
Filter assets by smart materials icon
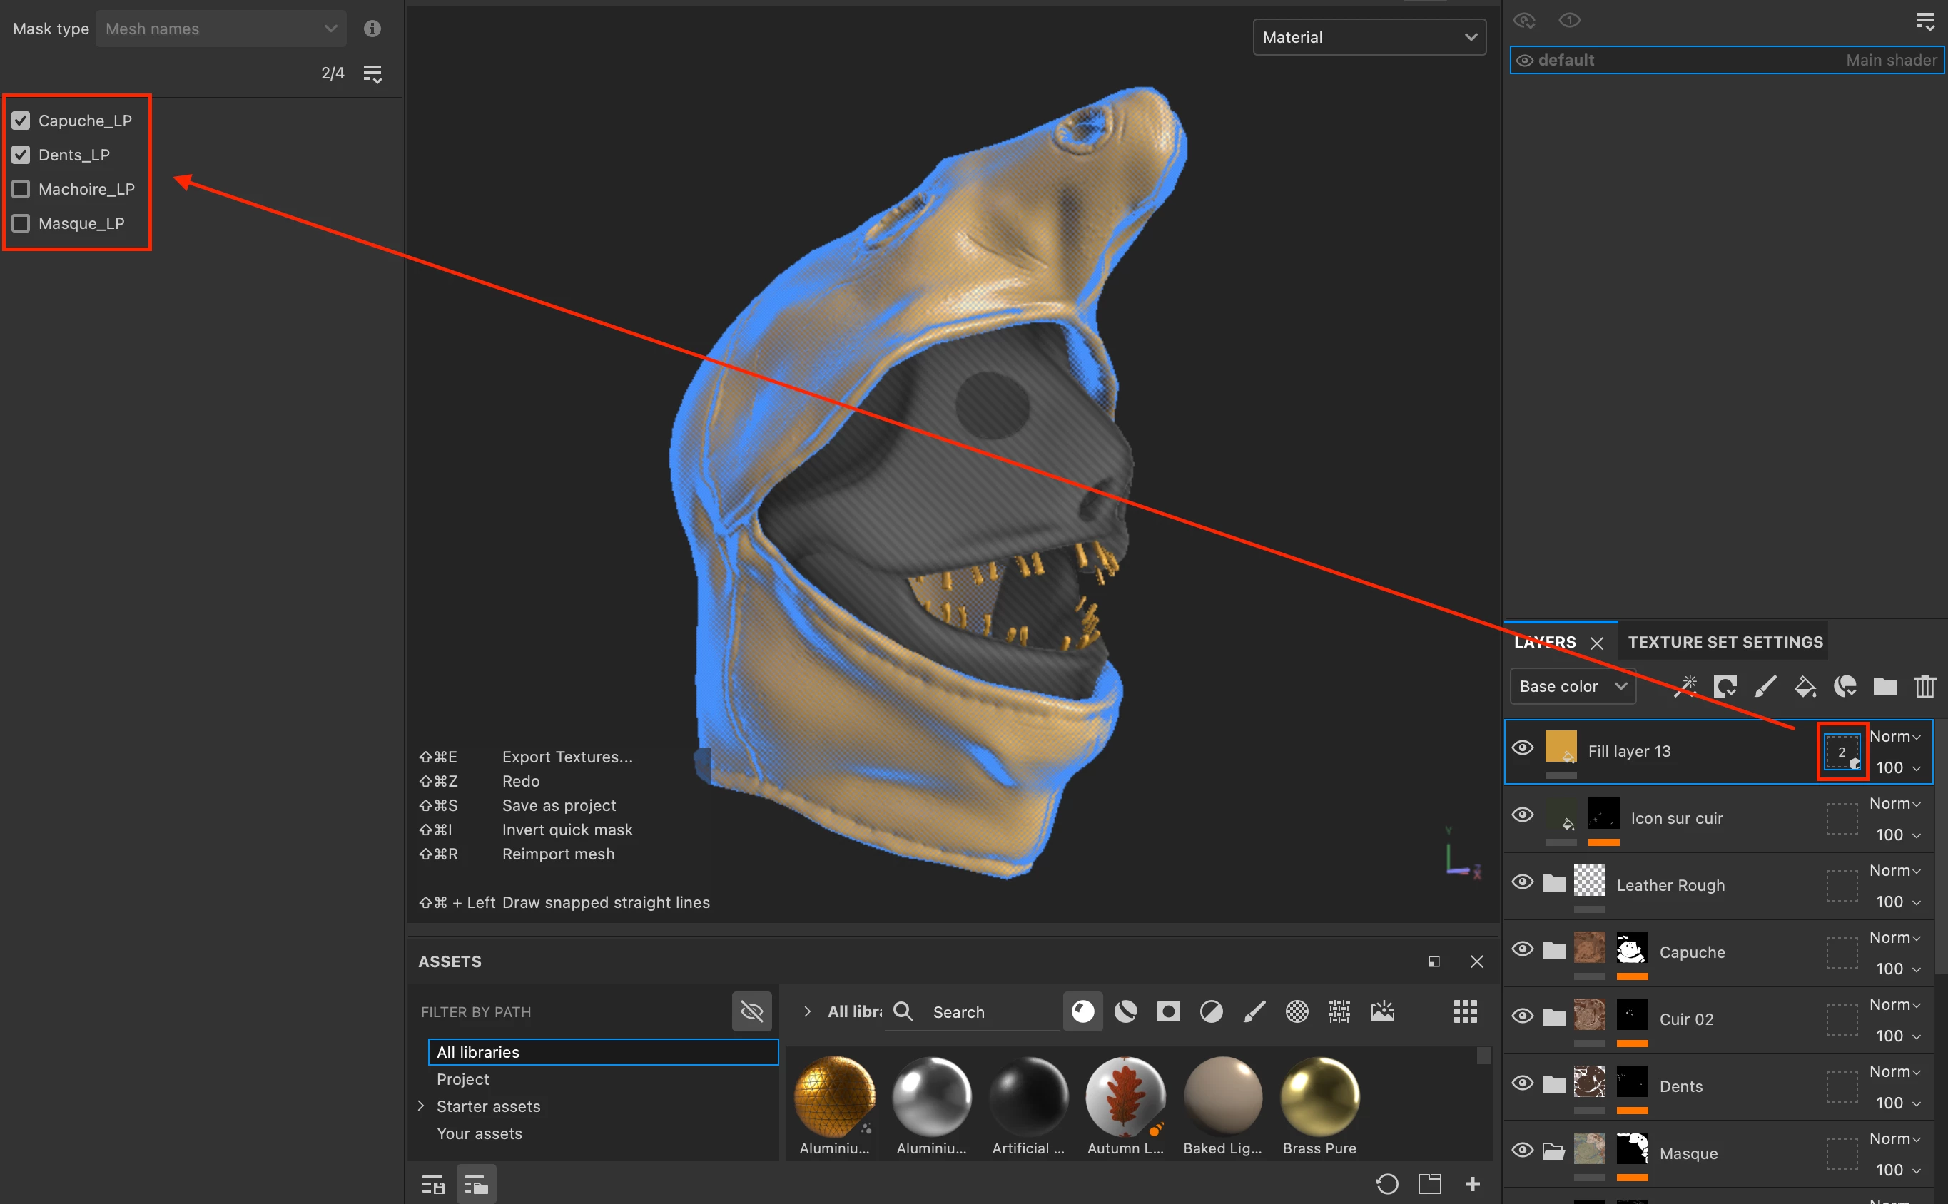point(1125,1011)
